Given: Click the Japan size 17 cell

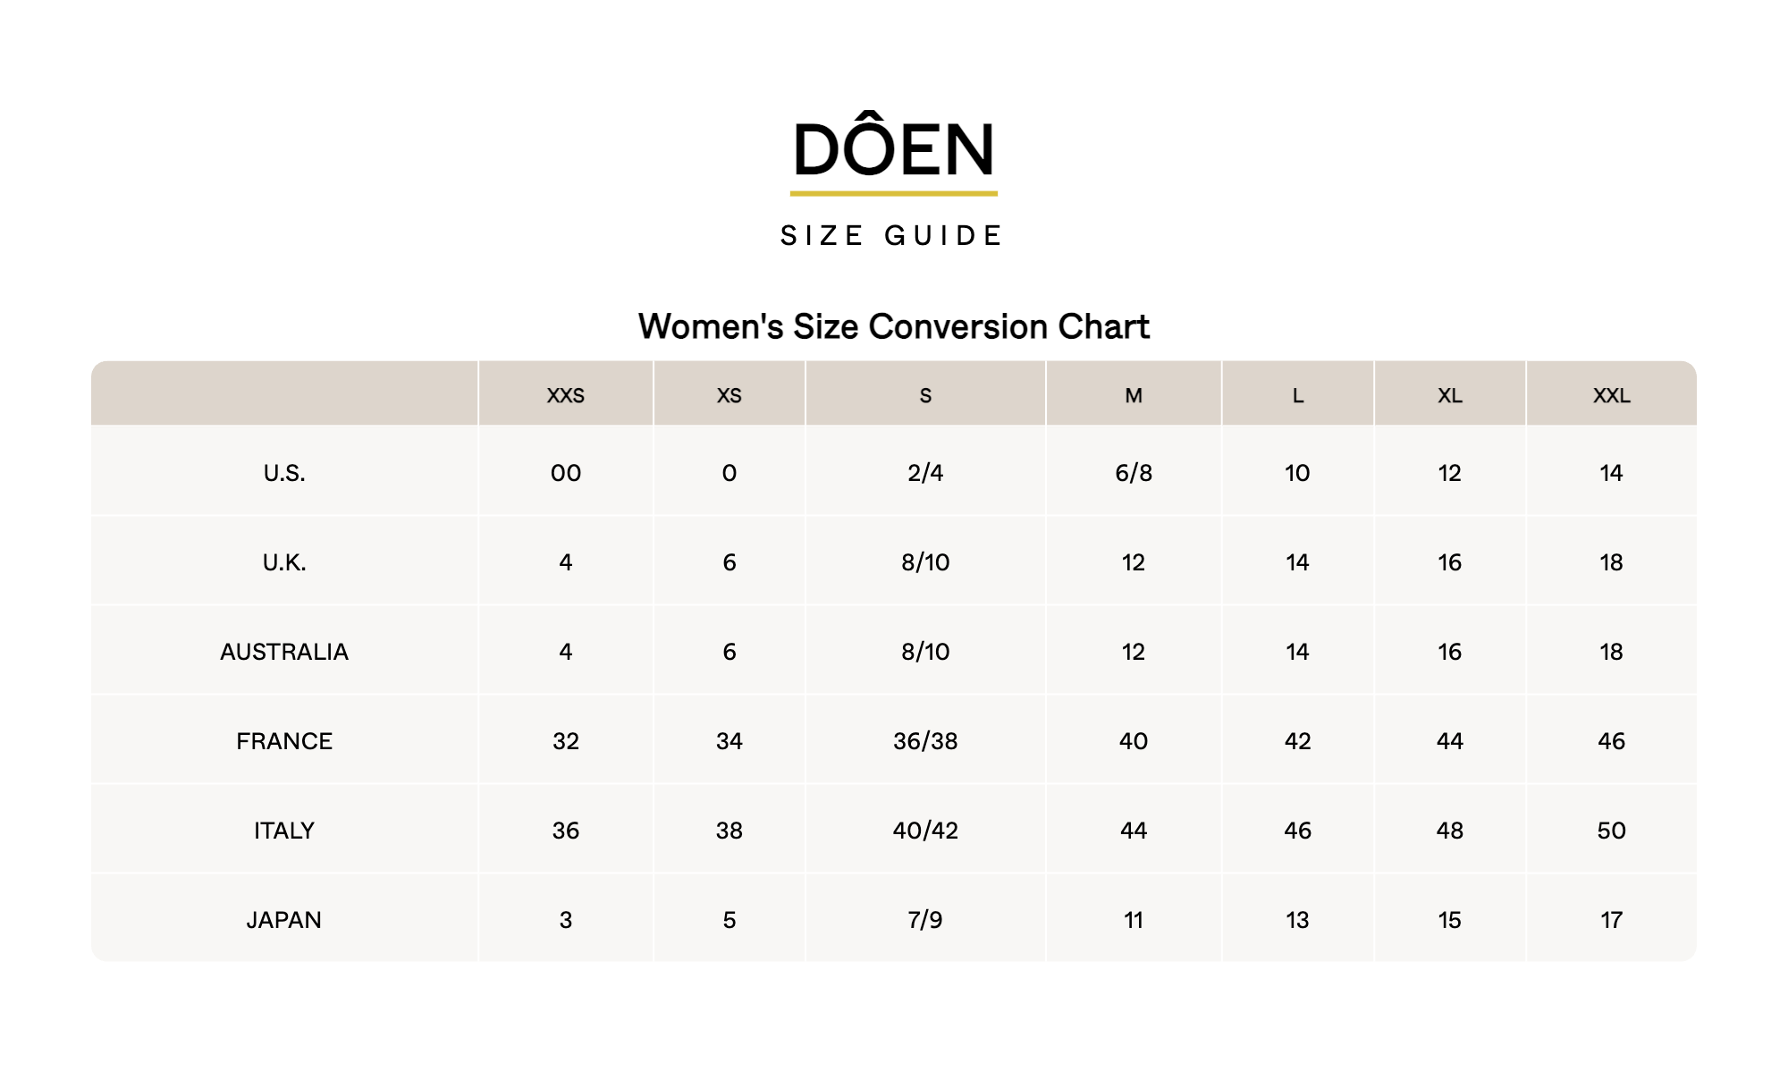Looking at the screenshot, I should point(1612,920).
